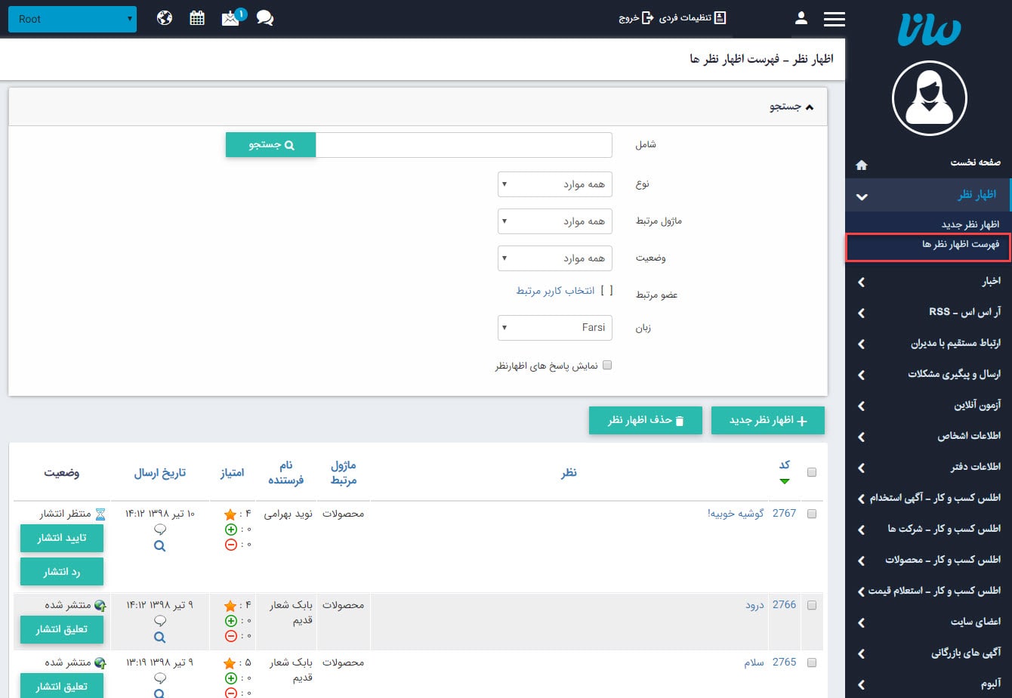
Task: Check the box for comment 2767
Action: click(x=812, y=514)
